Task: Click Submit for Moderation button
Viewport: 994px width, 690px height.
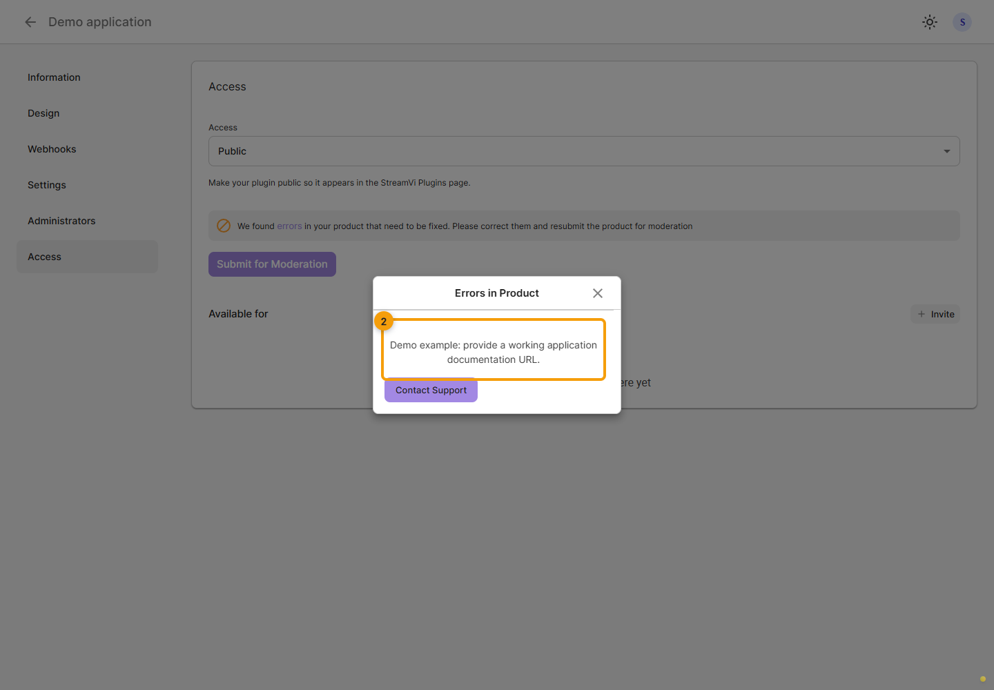Action: tap(272, 264)
